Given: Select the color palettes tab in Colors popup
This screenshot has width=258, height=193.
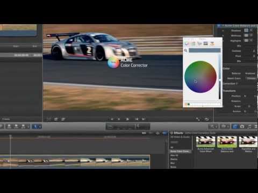Looking at the screenshot, I should coord(199,43).
